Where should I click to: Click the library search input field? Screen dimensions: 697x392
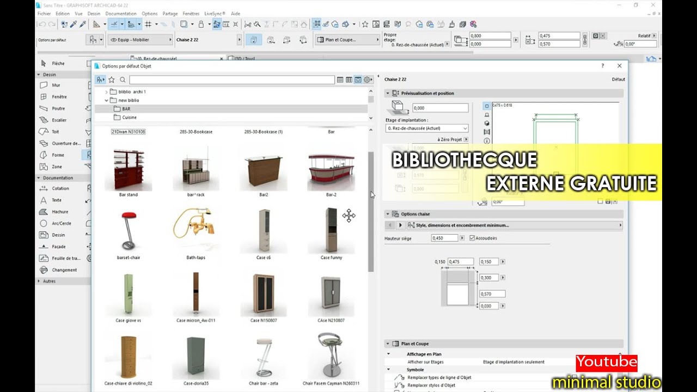[231, 79]
